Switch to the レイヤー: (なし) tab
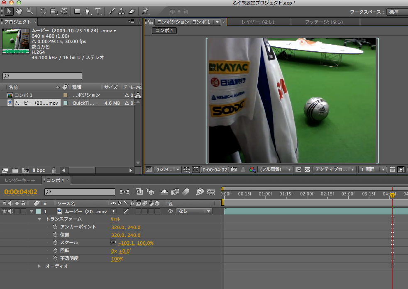408x289 pixels. click(258, 22)
